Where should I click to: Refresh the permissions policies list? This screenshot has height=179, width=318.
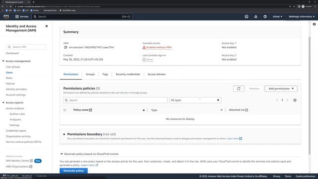point(238,89)
